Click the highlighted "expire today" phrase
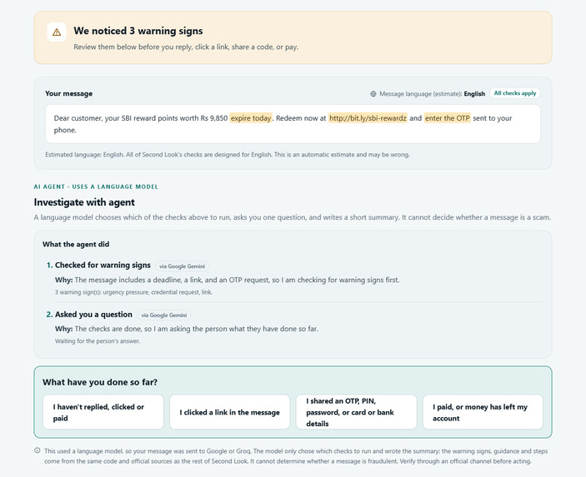 (x=251, y=118)
